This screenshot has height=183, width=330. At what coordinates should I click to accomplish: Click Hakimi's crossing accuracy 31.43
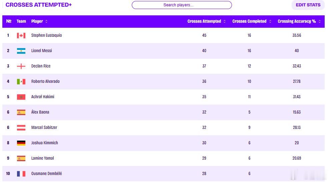(x=297, y=97)
